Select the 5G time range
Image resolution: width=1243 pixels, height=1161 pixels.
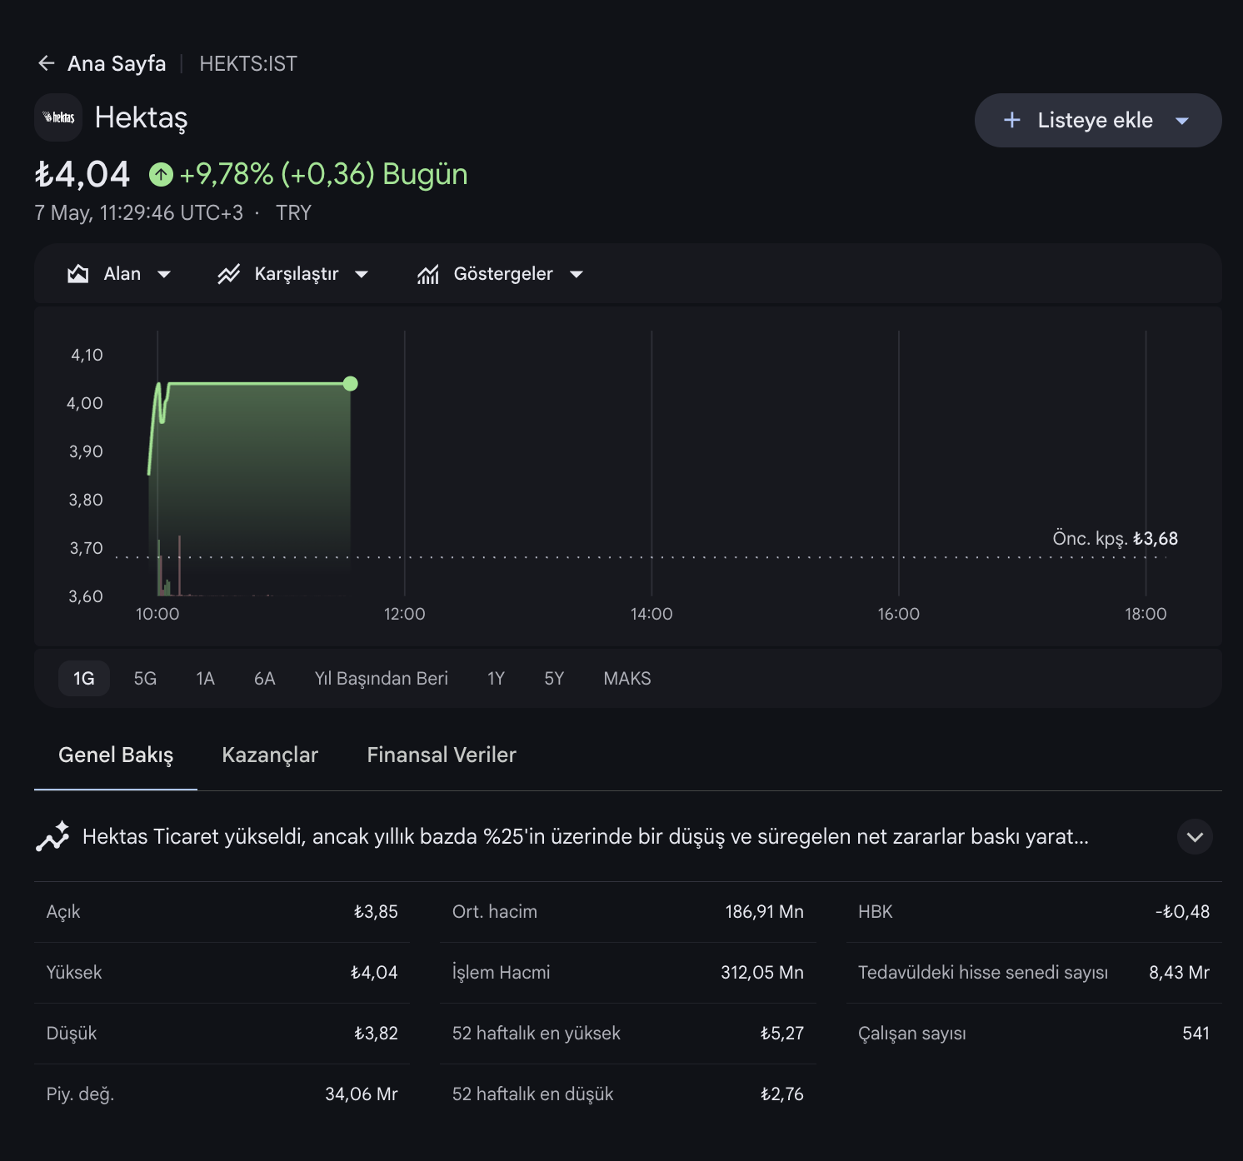(145, 679)
